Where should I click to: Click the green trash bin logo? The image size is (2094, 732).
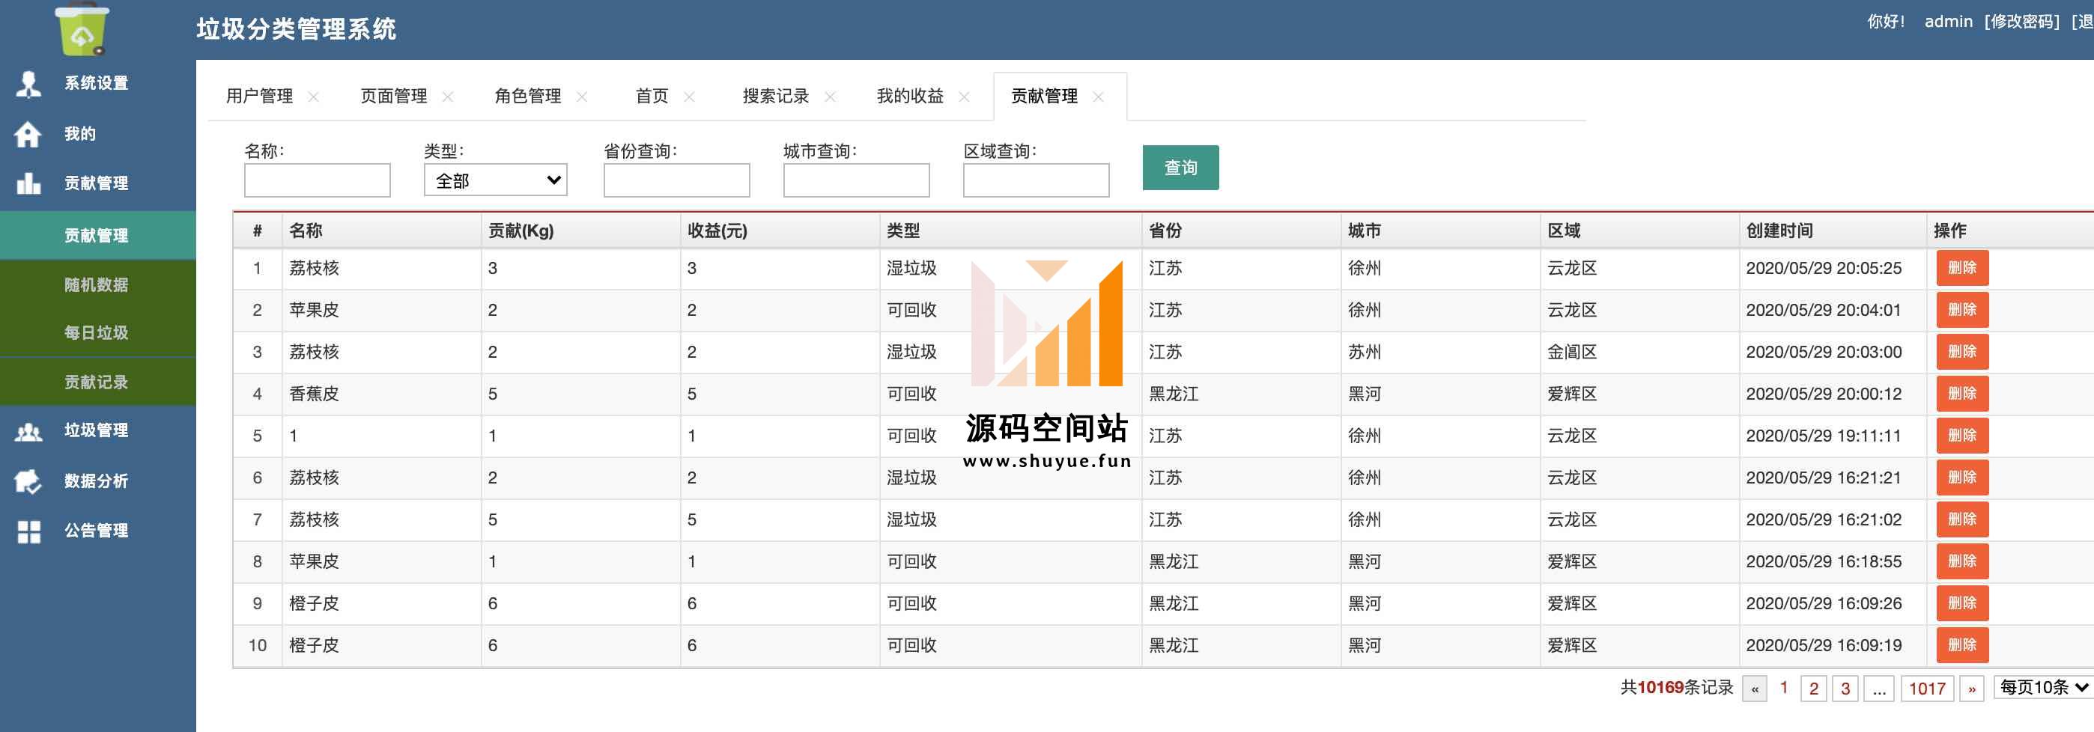[82, 29]
